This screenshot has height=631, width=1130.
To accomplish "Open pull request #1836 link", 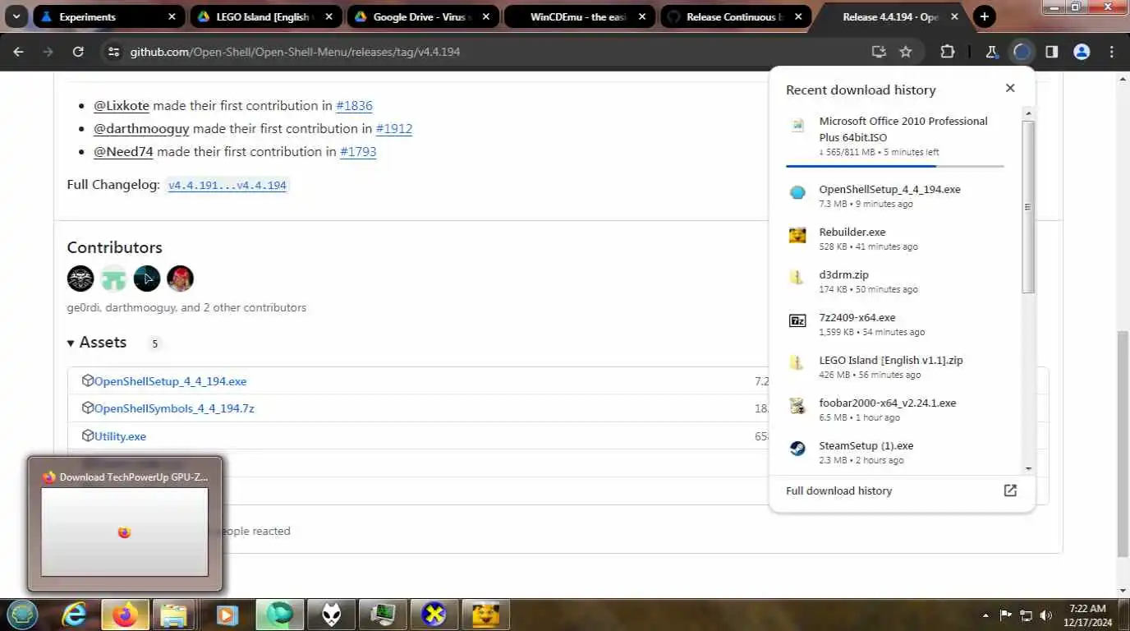I will click(x=354, y=105).
